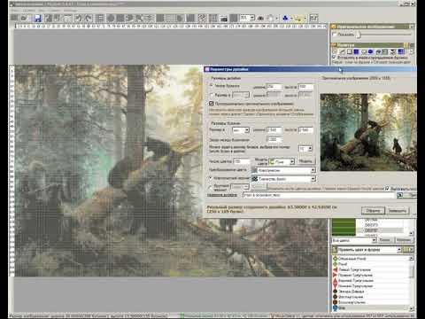Toggle the checkbox to the right of the file hint text
This screenshot has height=319, width=425.
[387, 188]
